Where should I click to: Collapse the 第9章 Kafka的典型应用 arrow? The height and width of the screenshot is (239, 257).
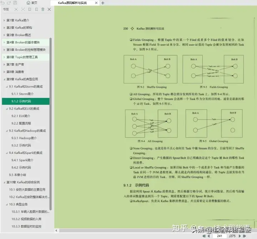coord(4,79)
